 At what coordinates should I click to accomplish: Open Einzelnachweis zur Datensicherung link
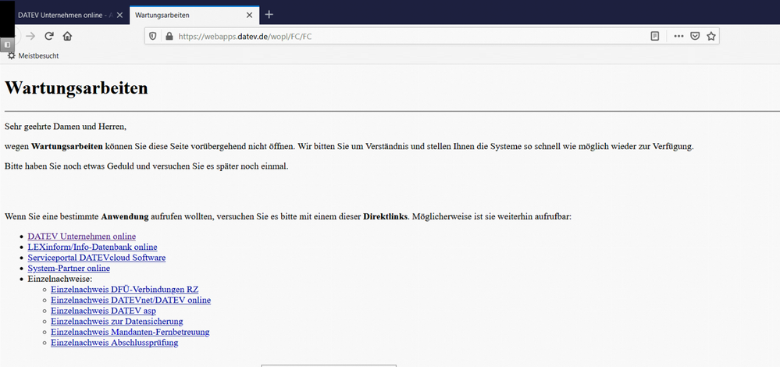117,321
